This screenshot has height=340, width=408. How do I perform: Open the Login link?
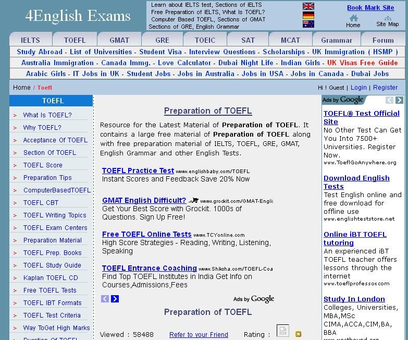[358, 88]
